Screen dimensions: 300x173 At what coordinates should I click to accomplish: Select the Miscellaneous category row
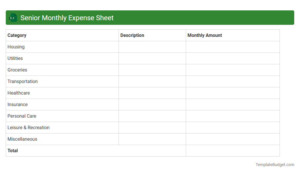tap(22, 139)
